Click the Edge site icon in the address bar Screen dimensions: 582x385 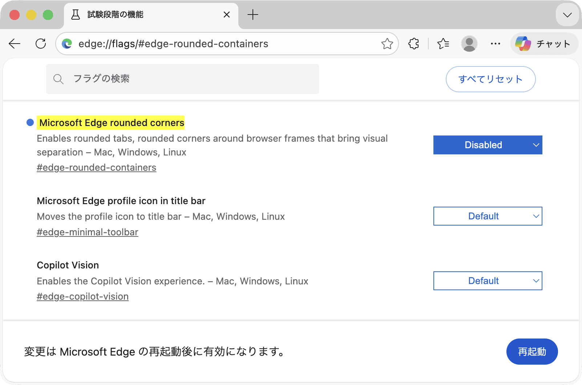[67, 43]
